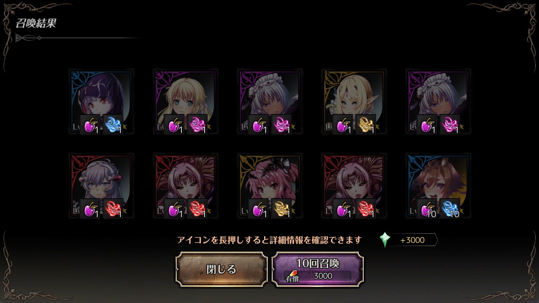Select the blonde blue-eyed girl portrait
Image resolution: width=539 pixels, height=303 pixels.
point(185,102)
